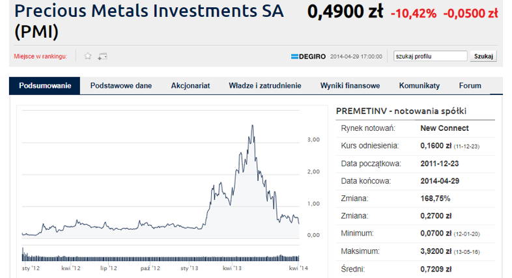Switch to the Podsumowanie tab
512x278 pixels.
pyautogui.click(x=45, y=86)
